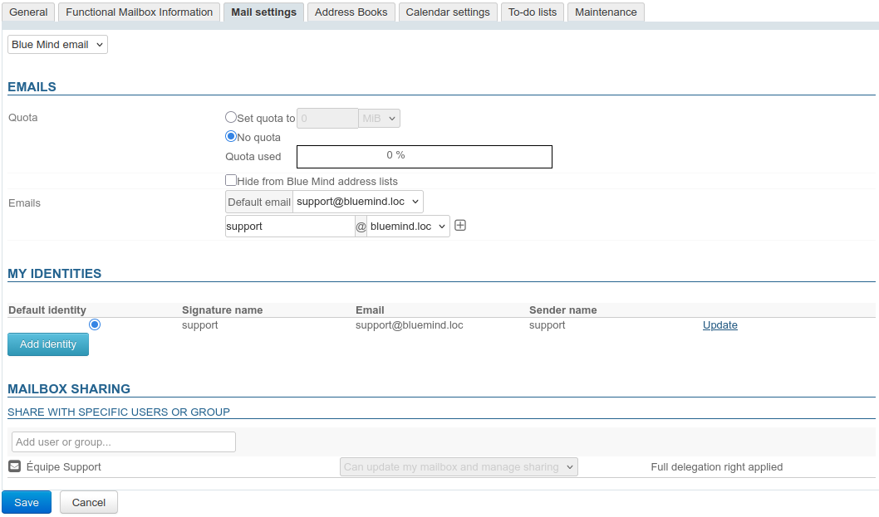Select the 'No quota' radio option
Viewport: 879px width, 517px height.
[231, 137]
